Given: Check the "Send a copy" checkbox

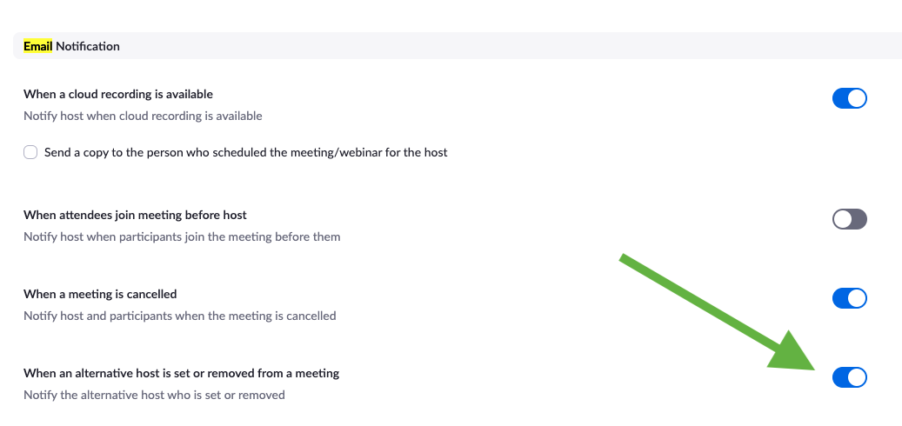Looking at the screenshot, I should click(x=31, y=152).
